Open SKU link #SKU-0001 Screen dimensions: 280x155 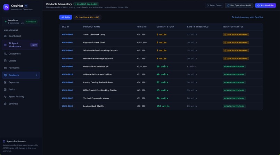67,42
